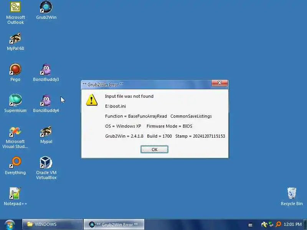Select the Recycle Bin icon
The height and width of the screenshot is (230, 307).
(292, 197)
